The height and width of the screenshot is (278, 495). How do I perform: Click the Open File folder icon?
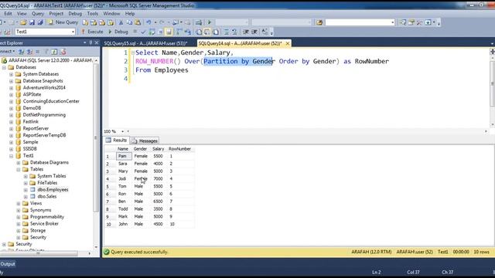coord(23,22)
